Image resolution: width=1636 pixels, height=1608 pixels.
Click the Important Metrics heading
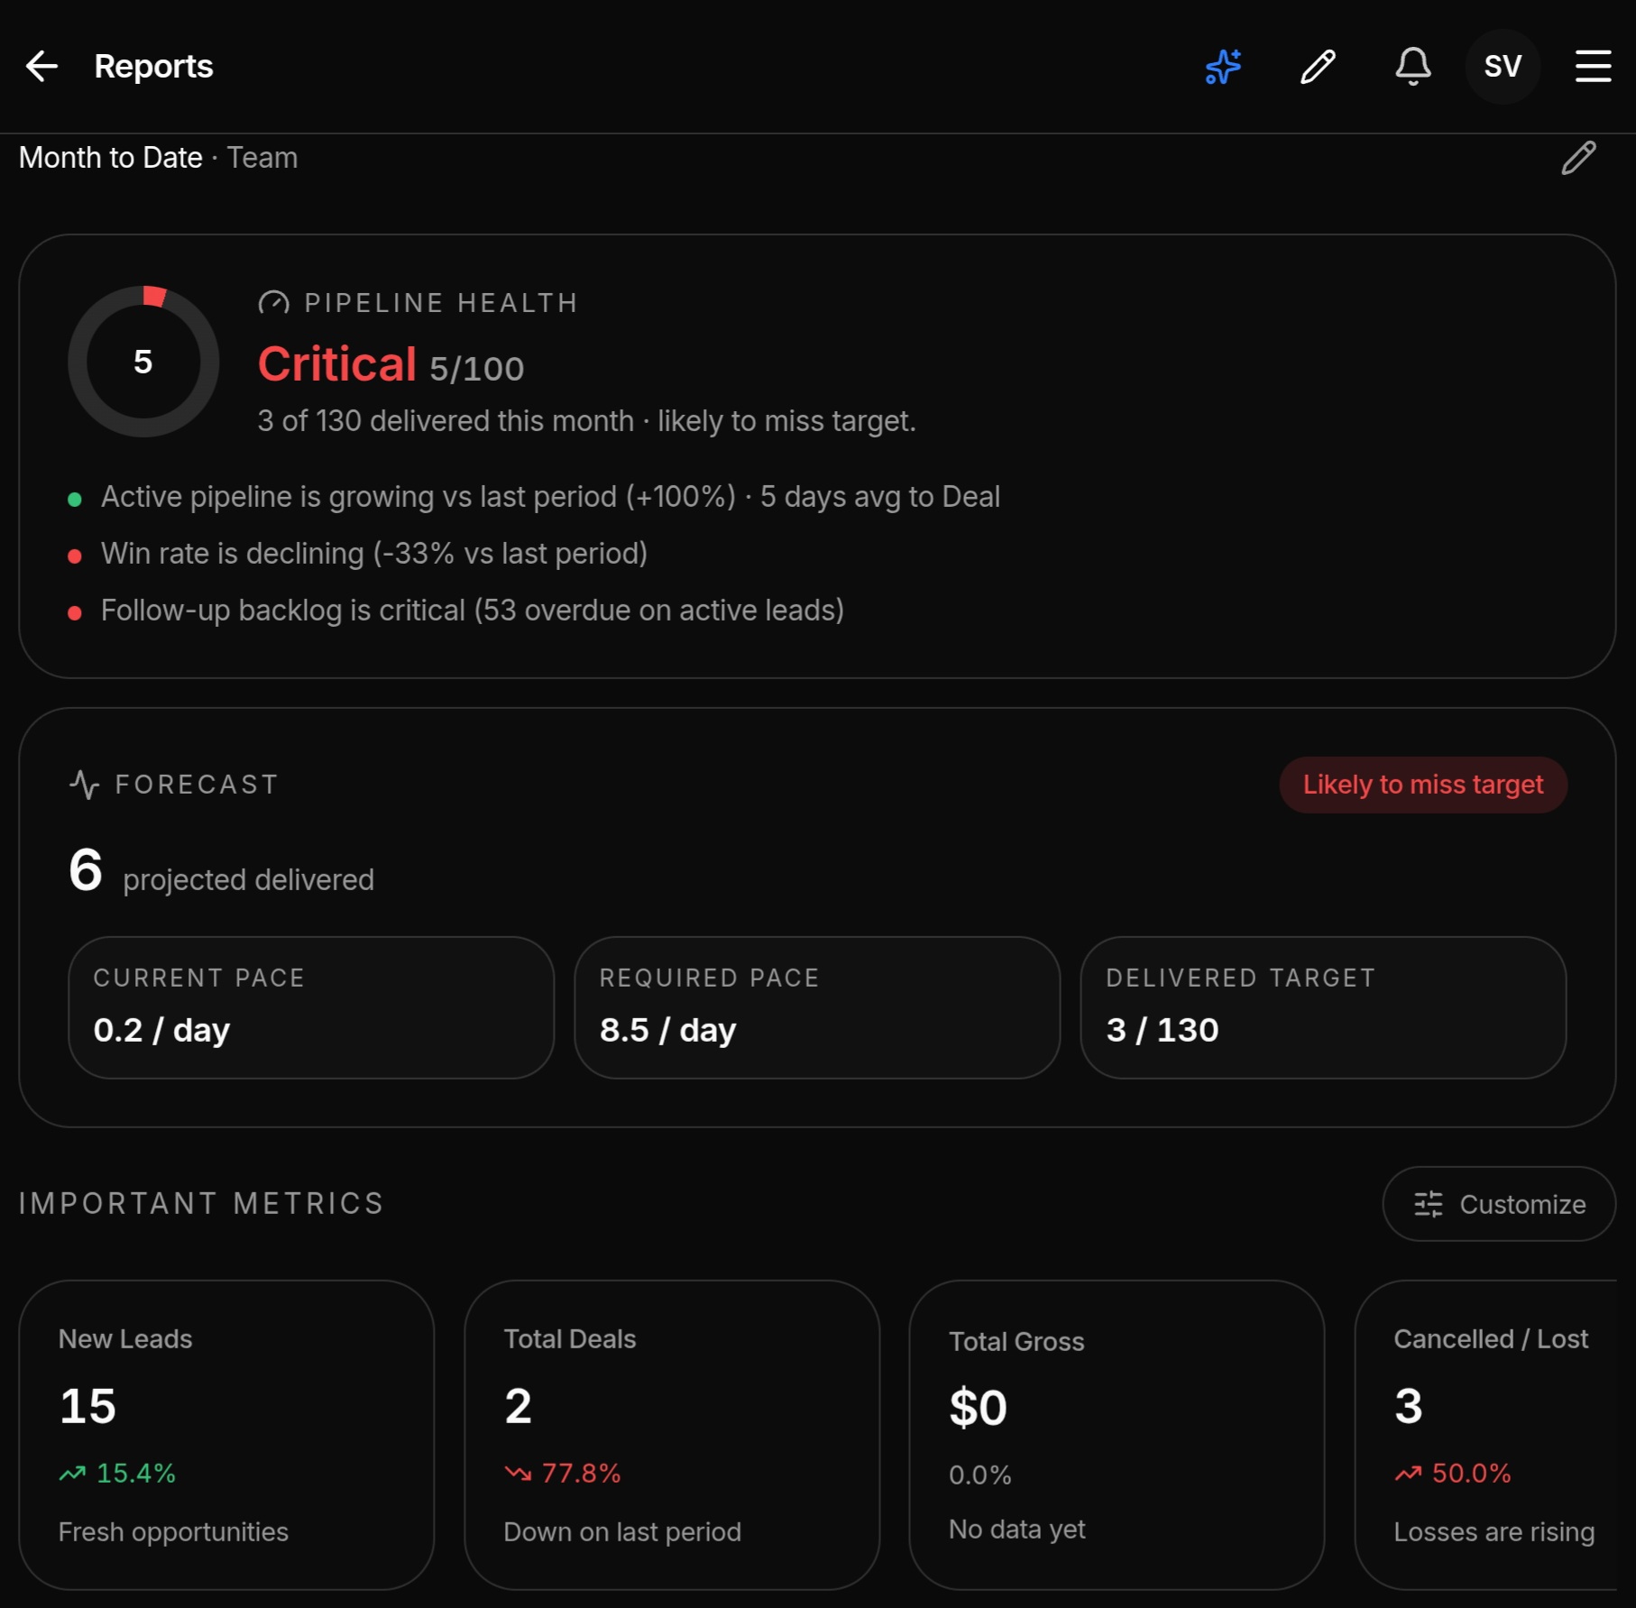click(x=202, y=1204)
